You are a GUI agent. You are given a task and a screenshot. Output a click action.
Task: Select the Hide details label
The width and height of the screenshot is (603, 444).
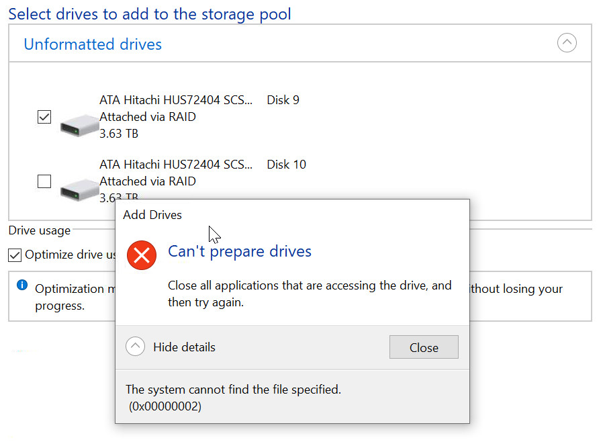[184, 347]
